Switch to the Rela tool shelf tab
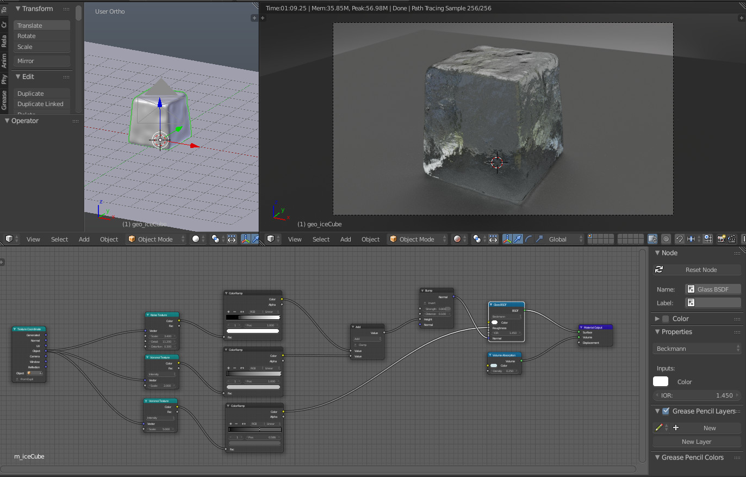Image resolution: width=746 pixels, height=477 pixels. (x=4, y=41)
